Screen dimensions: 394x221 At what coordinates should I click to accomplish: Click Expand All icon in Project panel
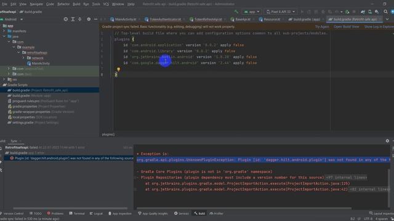click(73, 19)
